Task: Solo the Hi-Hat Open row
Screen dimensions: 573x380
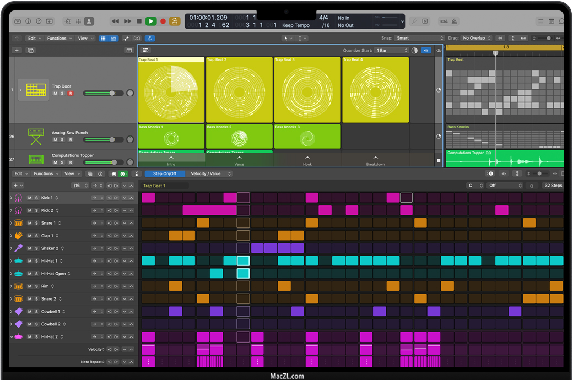Action: 36,274
